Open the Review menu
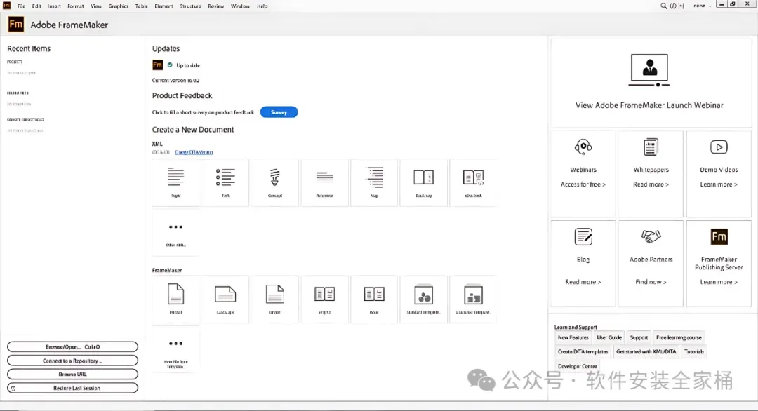Screen dimensions: 758x411 pos(216,6)
